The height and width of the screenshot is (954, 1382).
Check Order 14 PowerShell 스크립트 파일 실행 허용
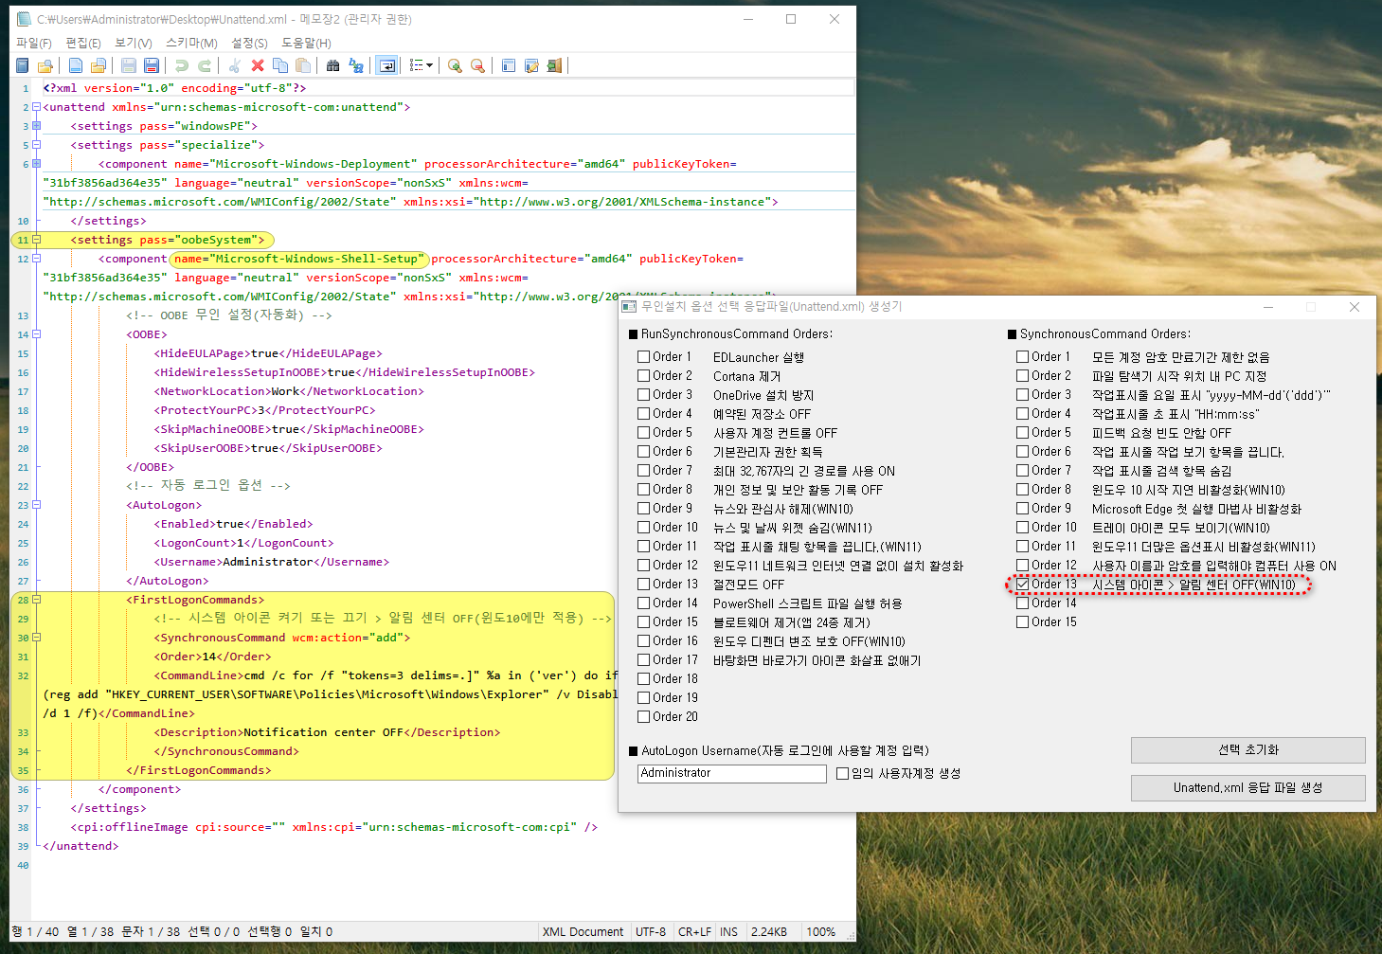(643, 603)
